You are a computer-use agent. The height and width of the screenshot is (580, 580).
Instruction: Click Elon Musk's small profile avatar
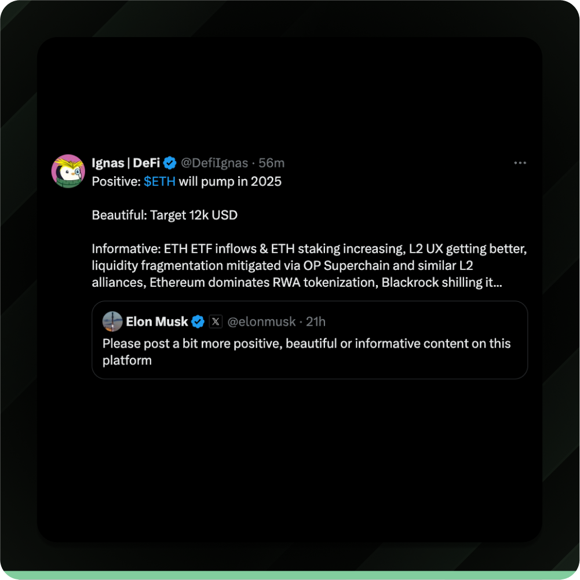coord(112,322)
